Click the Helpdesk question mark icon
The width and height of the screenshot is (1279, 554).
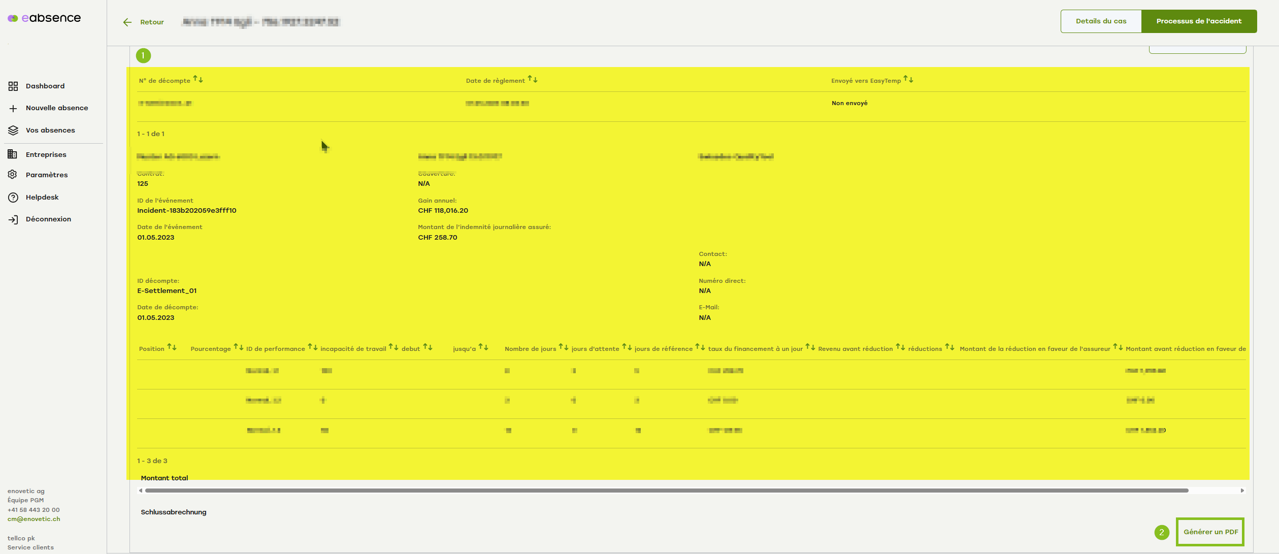coord(13,198)
